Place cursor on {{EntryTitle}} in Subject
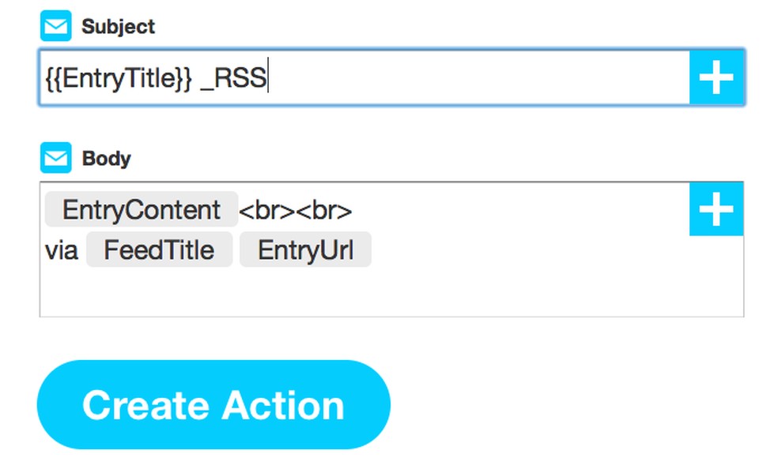The width and height of the screenshot is (778, 465). pyautogui.click(x=119, y=79)
